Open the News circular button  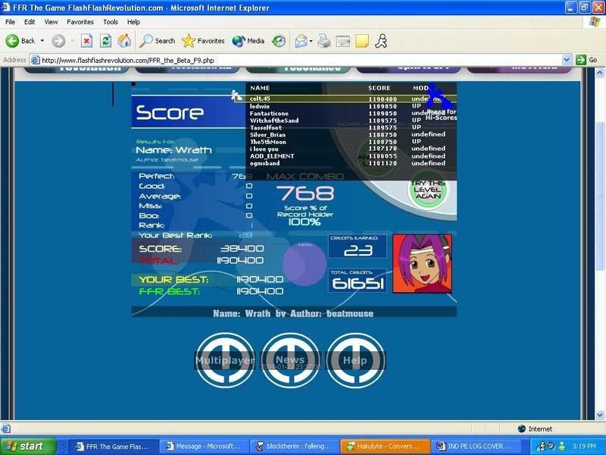290,360
